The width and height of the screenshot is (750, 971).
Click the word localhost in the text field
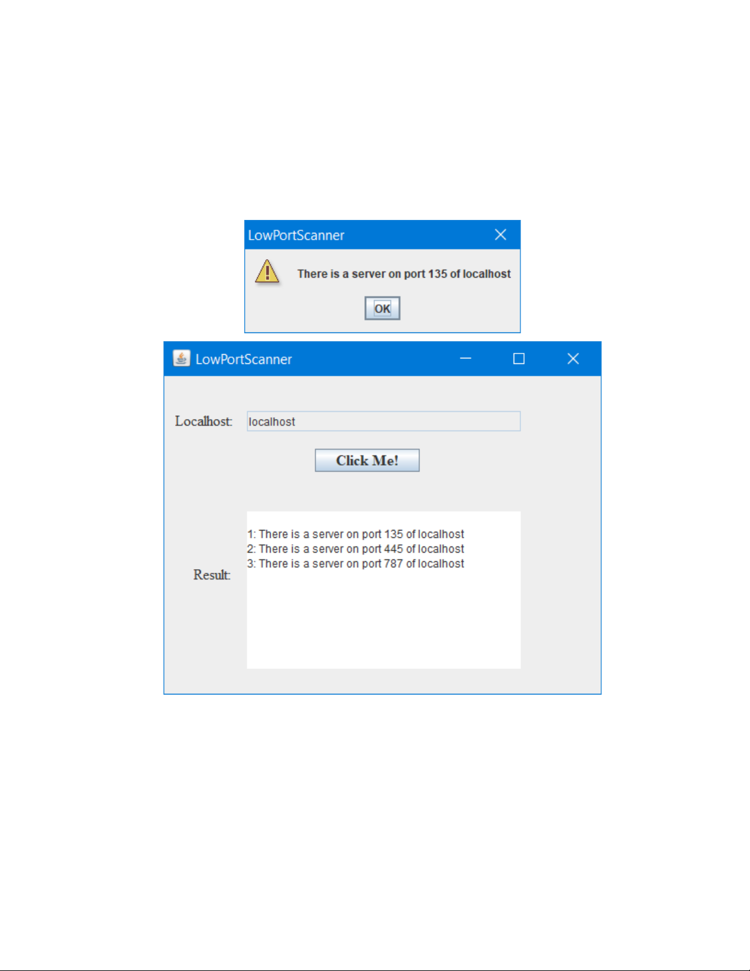point(272,421)
